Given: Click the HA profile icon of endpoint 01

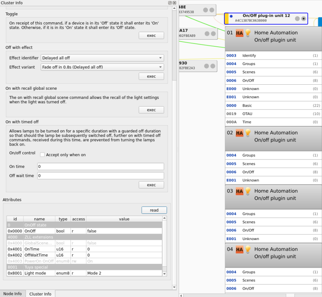Looking at the screenshot, I should pos(239,33).
